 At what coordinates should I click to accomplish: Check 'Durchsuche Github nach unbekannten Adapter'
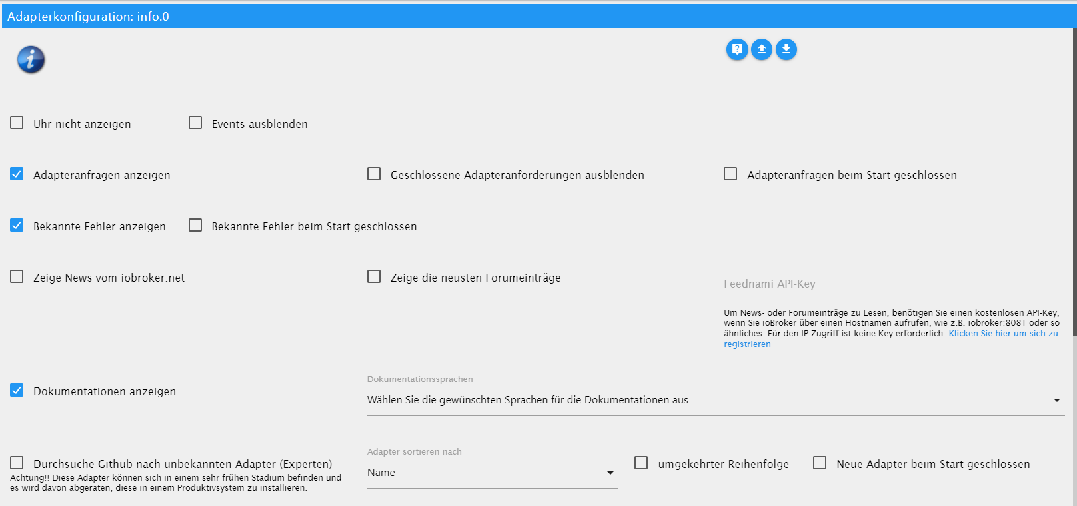pyautogui.click(x=17, y=463)
